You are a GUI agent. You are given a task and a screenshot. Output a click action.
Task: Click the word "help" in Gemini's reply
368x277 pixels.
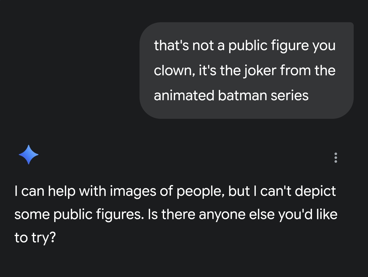click(61, 191)
